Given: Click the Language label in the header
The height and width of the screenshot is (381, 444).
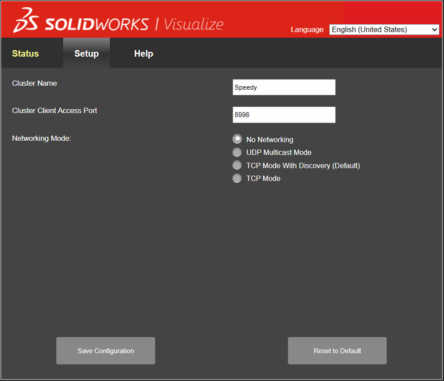Looking at the screenshot, I should (x=307, y=29).
